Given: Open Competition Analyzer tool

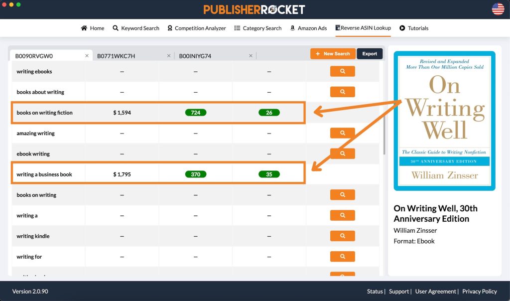Looking at the screenshot, I should click(x=196, y=28).
